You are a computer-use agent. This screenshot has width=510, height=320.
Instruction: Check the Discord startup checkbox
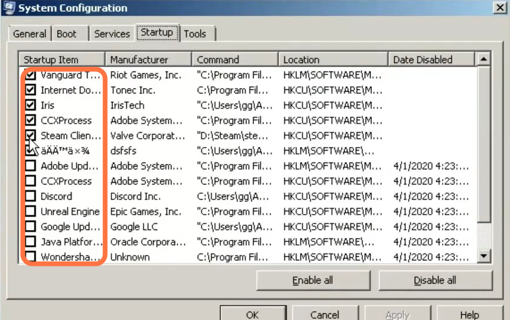(30, 196)
